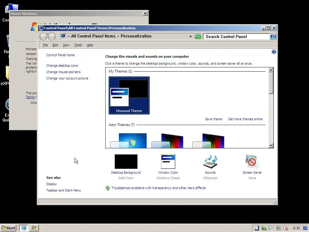Click the Show desktop tray icon
This screenshot has width=309, height=232.
305,228
